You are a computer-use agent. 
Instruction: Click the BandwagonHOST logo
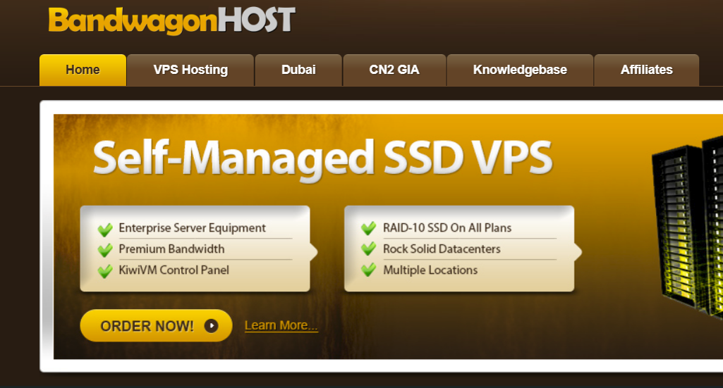click(x=171, y=21)
